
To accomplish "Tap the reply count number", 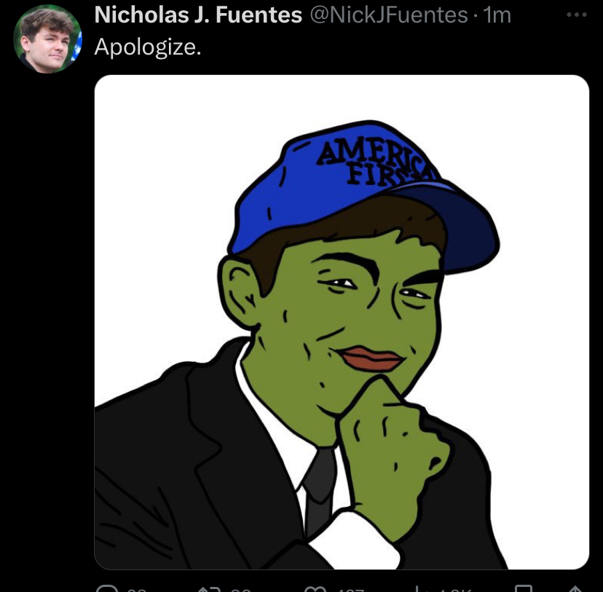I will [x=136, y=590].
